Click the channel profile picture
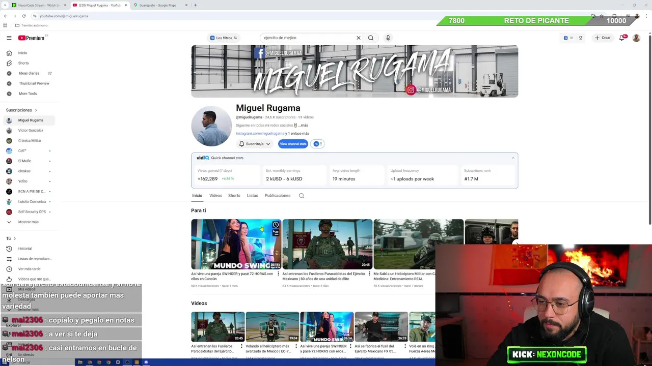The width and height of the screenshot is (652, 366). coord(211,126)
